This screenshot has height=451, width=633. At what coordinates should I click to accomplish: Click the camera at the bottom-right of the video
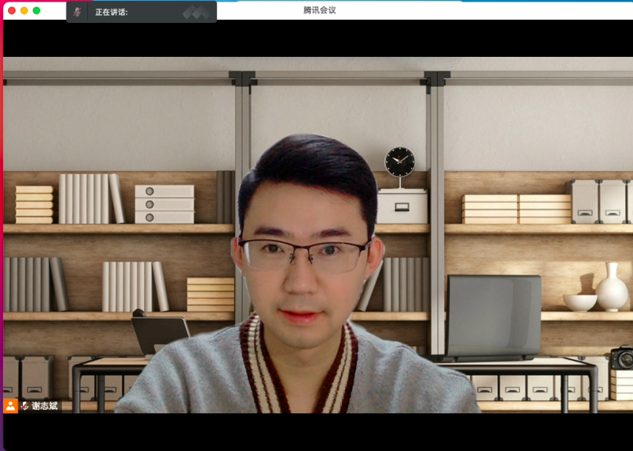[622, 358]
